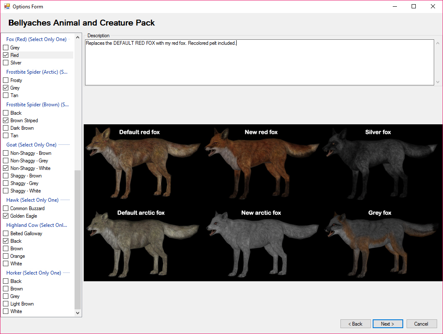Click the Hawk (Select Only One) header
The width and height of the screenshot is (443, 334).
33,200
